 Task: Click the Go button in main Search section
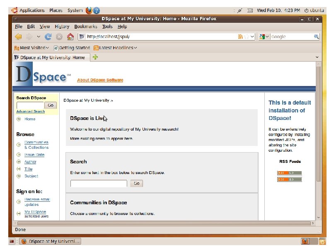137,184
